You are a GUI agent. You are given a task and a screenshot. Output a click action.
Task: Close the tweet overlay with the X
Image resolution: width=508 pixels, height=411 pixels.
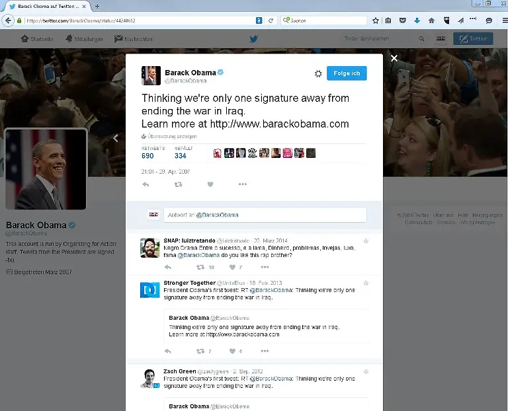pos(394,59)
